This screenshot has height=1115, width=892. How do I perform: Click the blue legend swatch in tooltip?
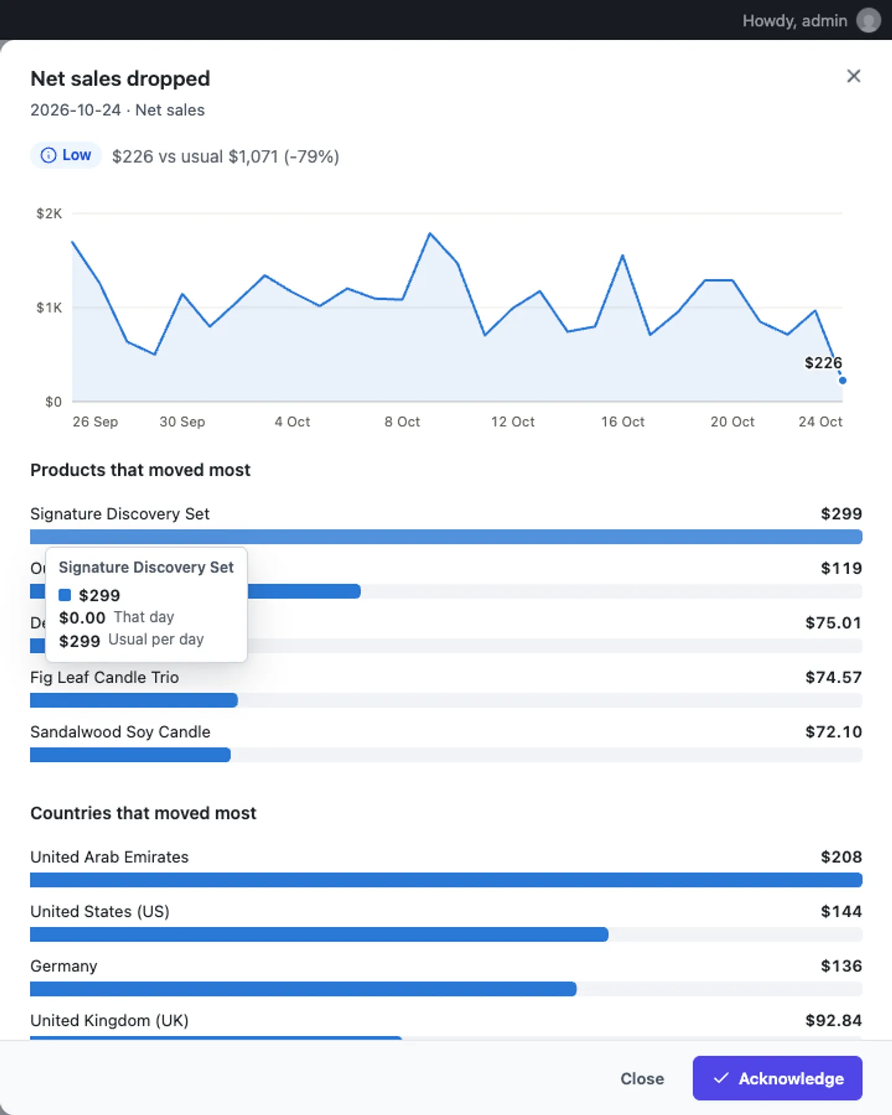[65, 595]
